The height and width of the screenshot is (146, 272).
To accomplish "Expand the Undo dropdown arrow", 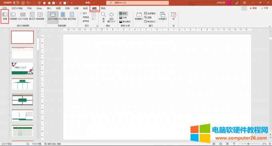I will 31,3.
